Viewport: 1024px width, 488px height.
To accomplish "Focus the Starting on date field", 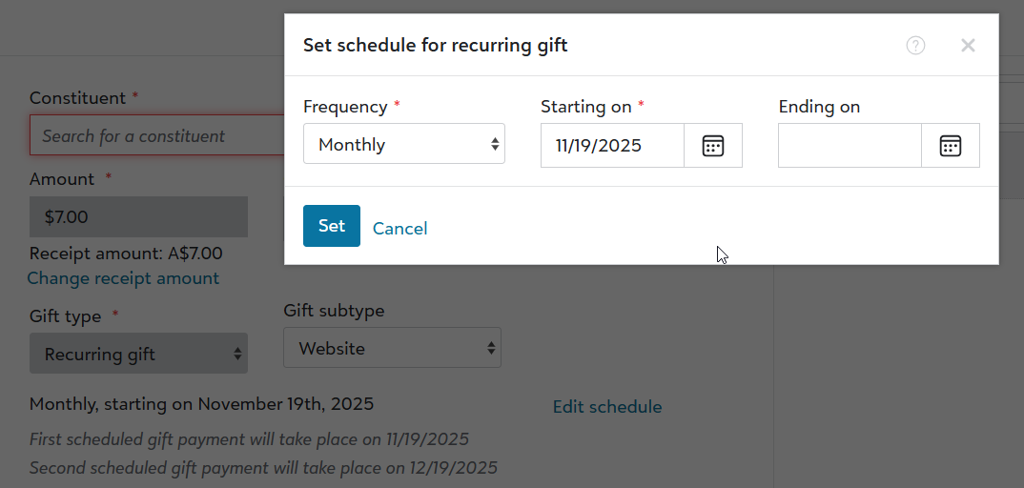I will point(612,146).
